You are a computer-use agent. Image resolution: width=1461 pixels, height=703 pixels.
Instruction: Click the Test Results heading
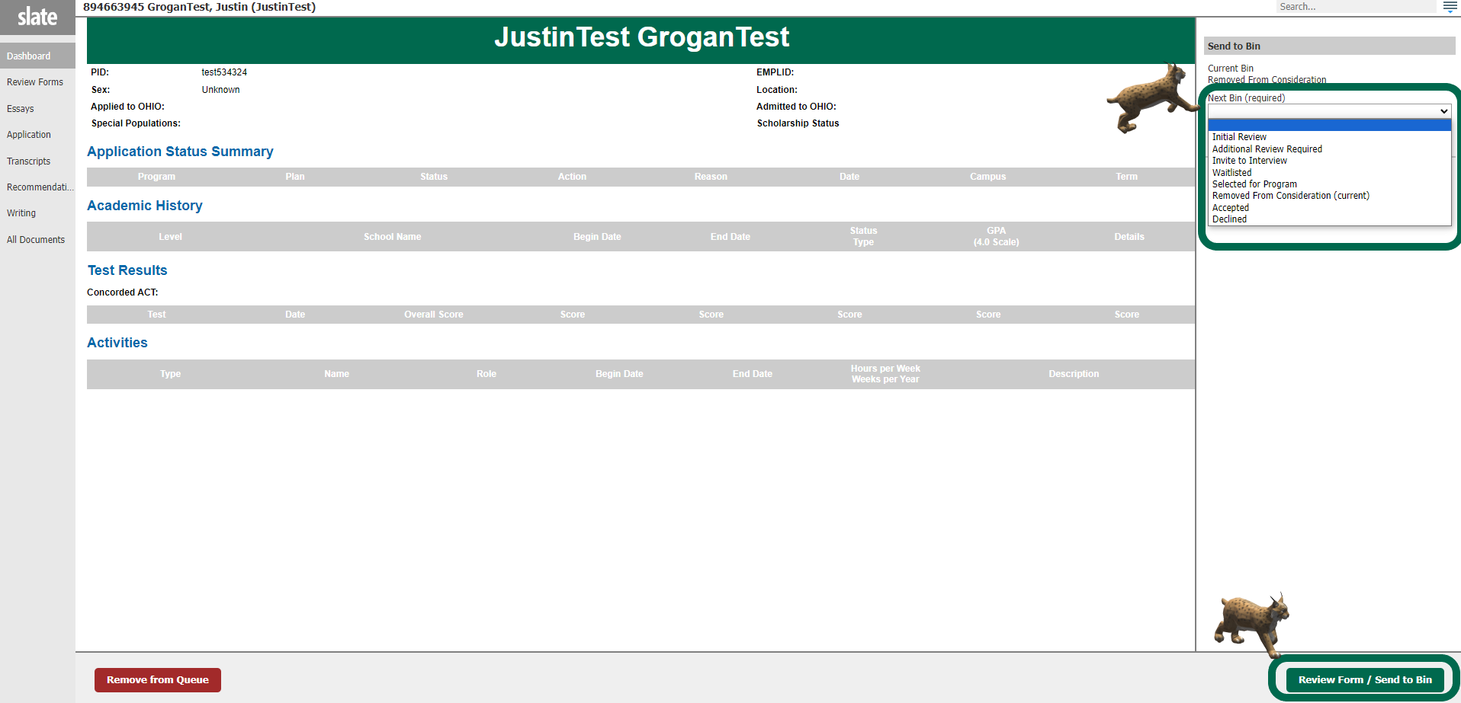[x=127, y=270]
